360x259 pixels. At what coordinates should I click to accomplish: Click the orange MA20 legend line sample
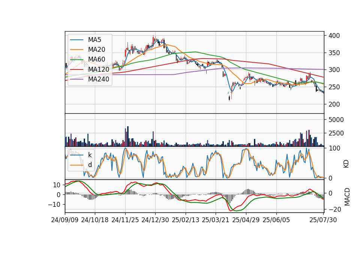[x=76, y=50]
